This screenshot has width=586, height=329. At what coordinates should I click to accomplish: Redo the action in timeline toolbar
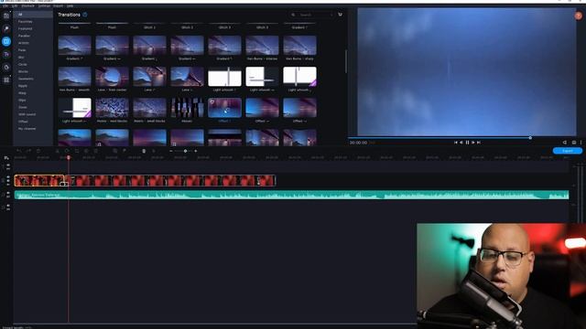[x=28, y=151]
